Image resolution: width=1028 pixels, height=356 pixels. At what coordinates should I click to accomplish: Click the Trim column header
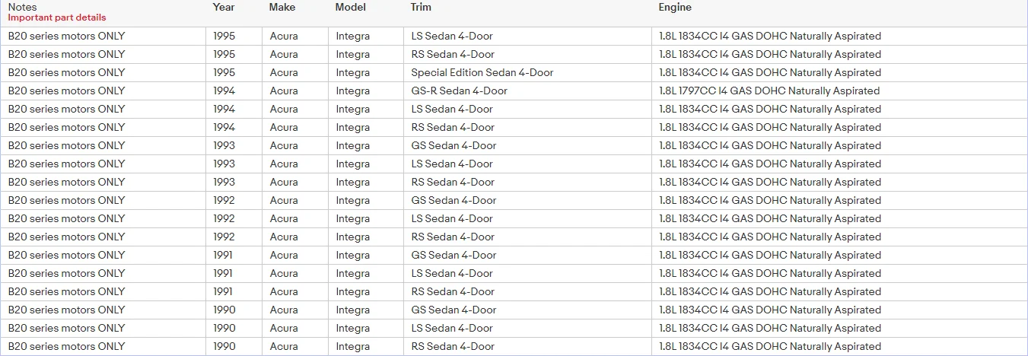[421, 7]
